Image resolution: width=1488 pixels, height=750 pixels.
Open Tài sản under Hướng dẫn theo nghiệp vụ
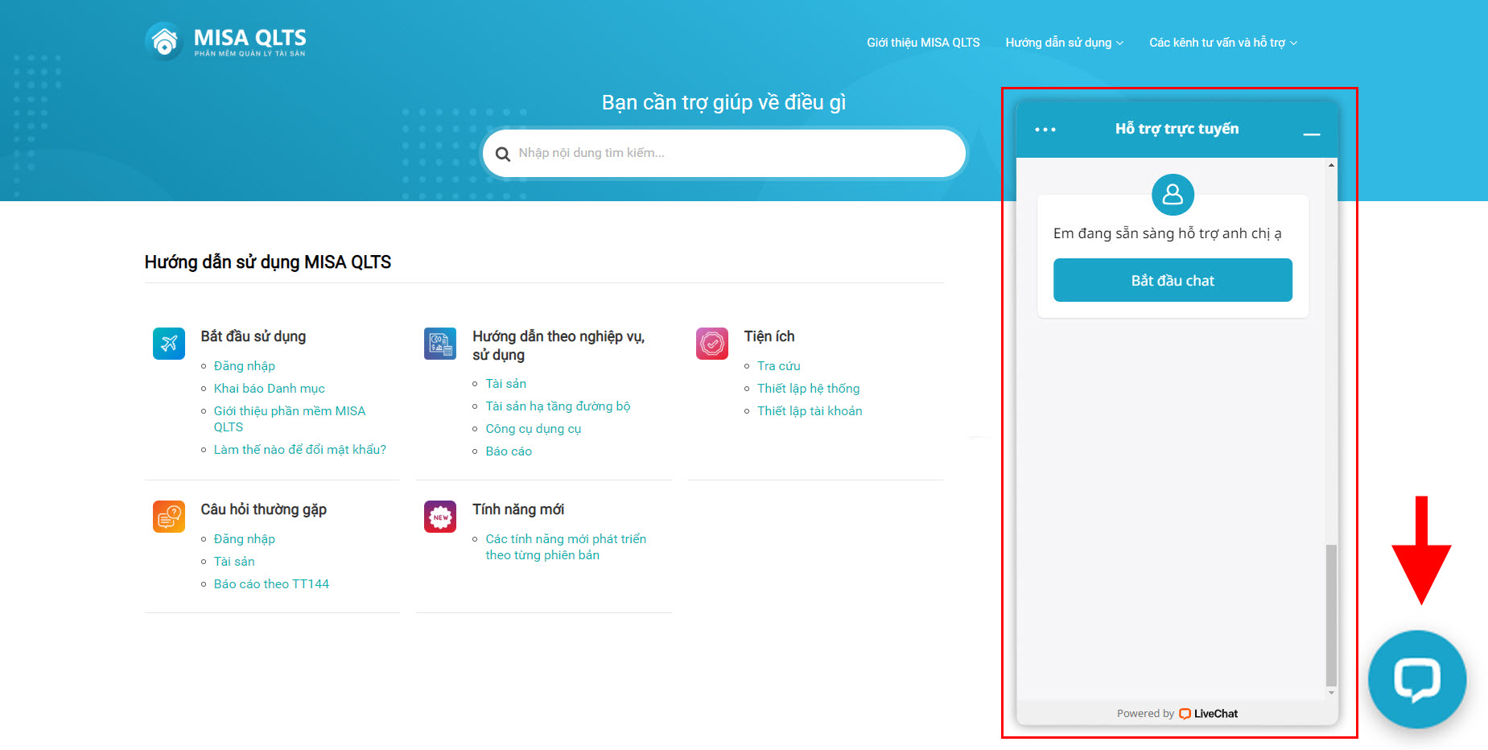click(506, 384)
